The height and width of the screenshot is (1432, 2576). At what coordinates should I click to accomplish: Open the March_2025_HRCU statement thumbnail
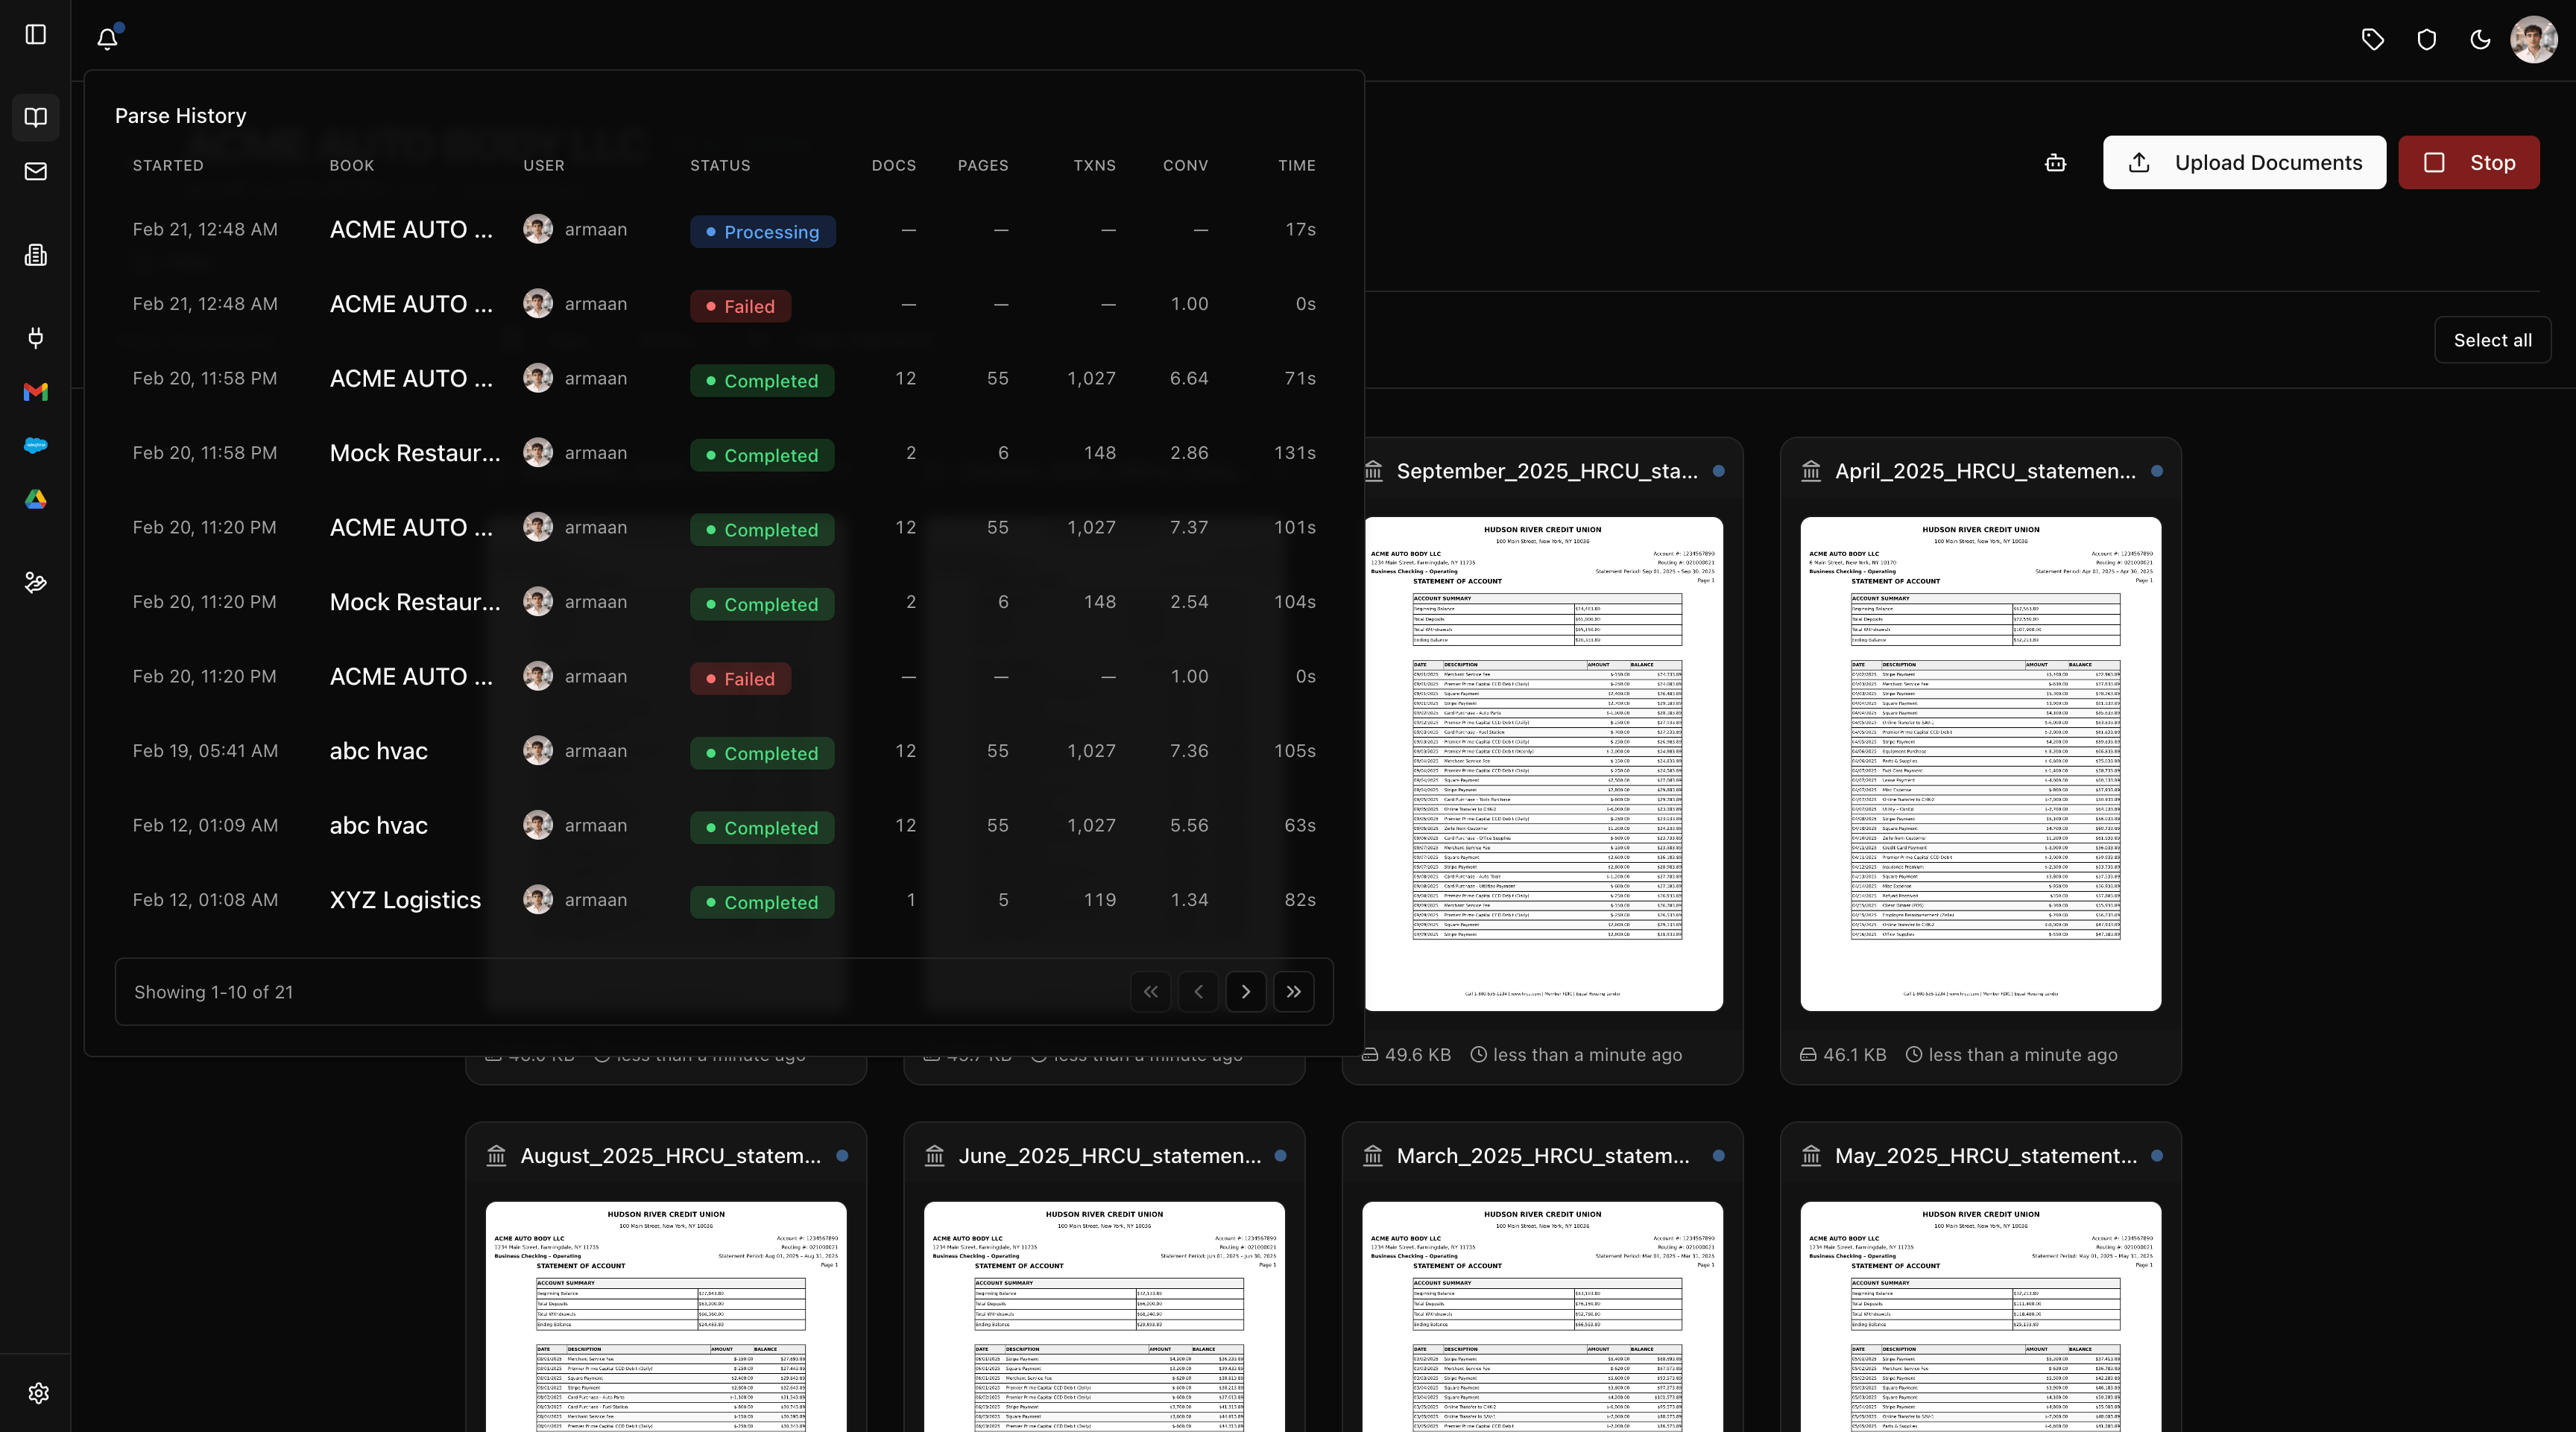pos(1543,1317)
